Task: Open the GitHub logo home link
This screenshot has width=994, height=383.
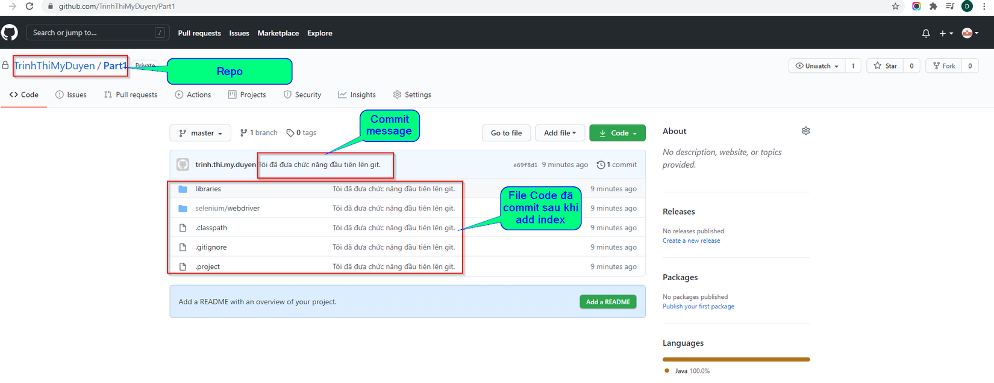Action: coord(10,32)
